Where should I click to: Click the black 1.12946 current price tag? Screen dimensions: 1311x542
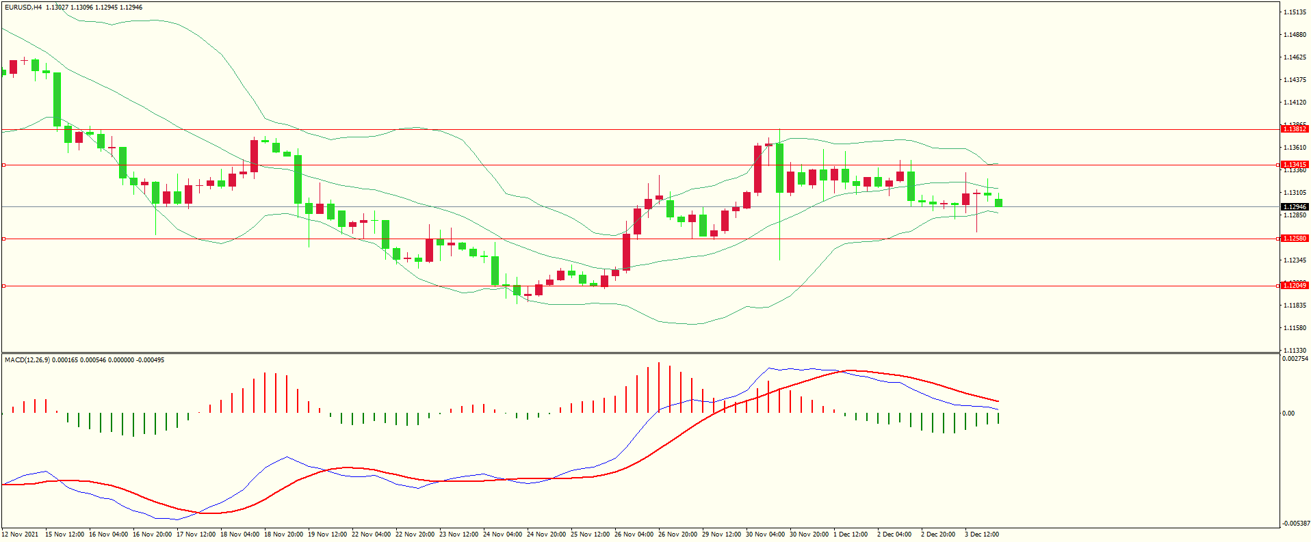[x=1295, y=207]
